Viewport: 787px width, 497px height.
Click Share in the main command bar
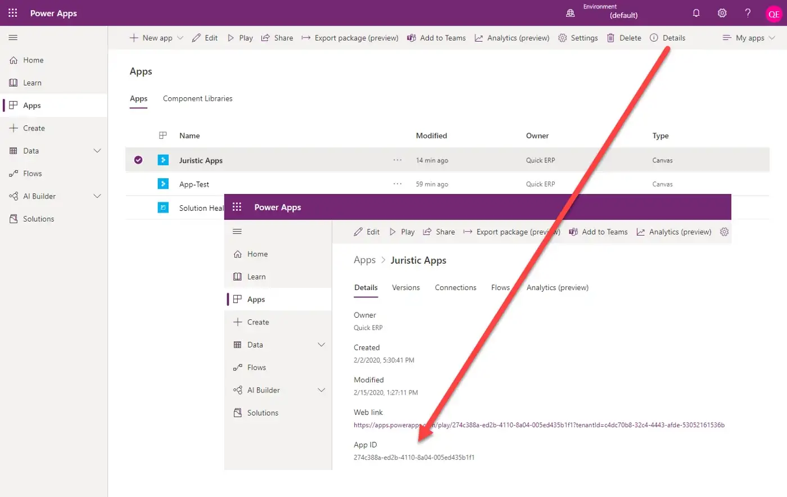click(x=277, y=38)
